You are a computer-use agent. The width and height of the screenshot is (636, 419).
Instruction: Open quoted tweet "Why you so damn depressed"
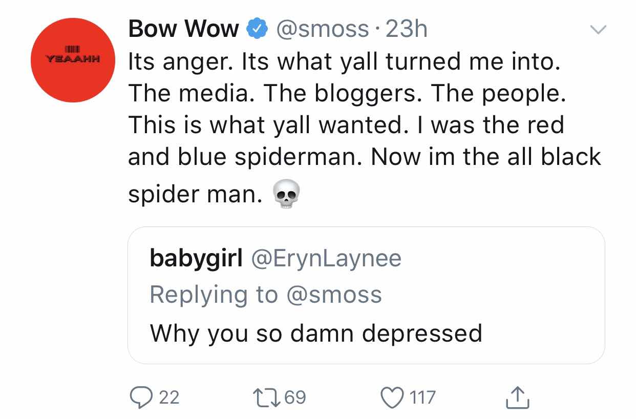point(316,333)
